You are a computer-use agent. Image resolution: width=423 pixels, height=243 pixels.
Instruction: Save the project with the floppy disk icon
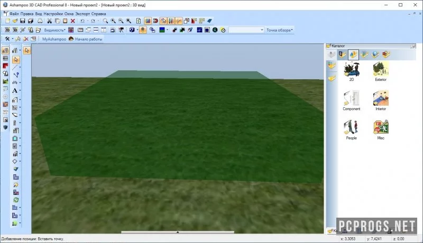(23, 21)
